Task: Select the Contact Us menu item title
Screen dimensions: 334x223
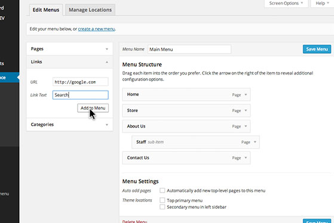Action: pyautogui.click(x=138, y=158)
